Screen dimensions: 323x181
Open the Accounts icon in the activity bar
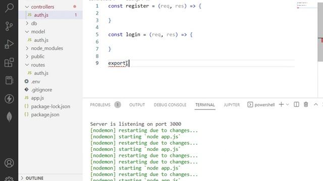coord(9,163)
